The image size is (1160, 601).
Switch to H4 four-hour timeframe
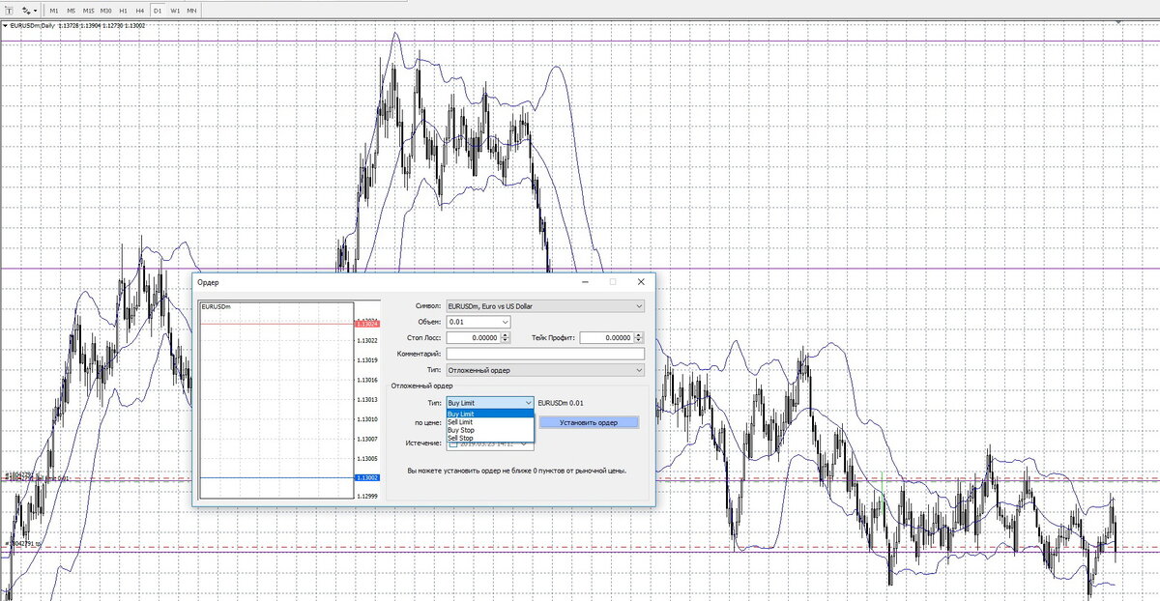[138, 10]
